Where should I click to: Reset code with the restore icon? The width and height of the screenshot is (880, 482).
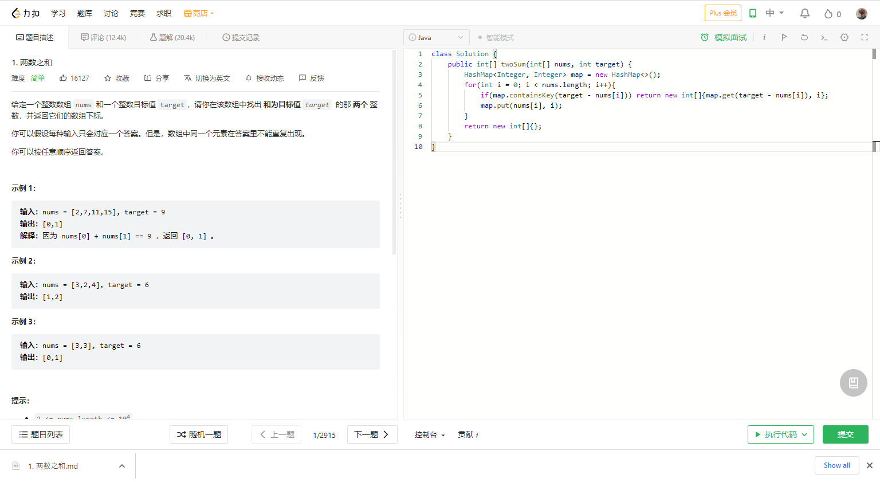(x=804, y=37)
